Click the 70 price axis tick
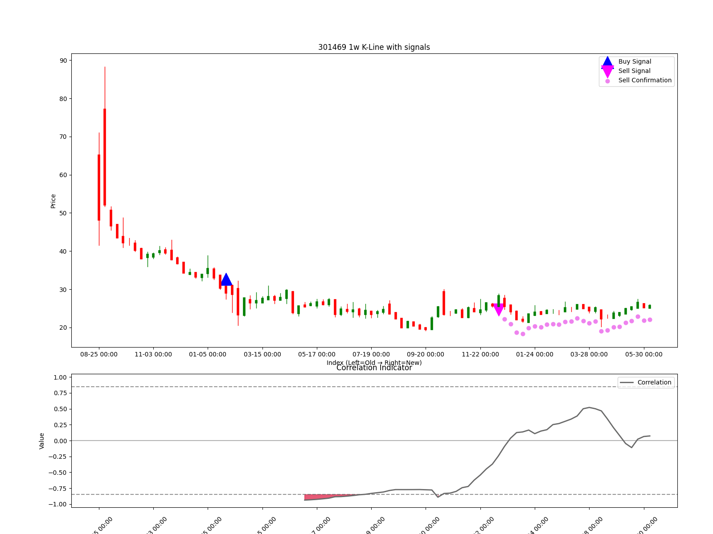Viewport: 713px width, 534px height. 63,137
